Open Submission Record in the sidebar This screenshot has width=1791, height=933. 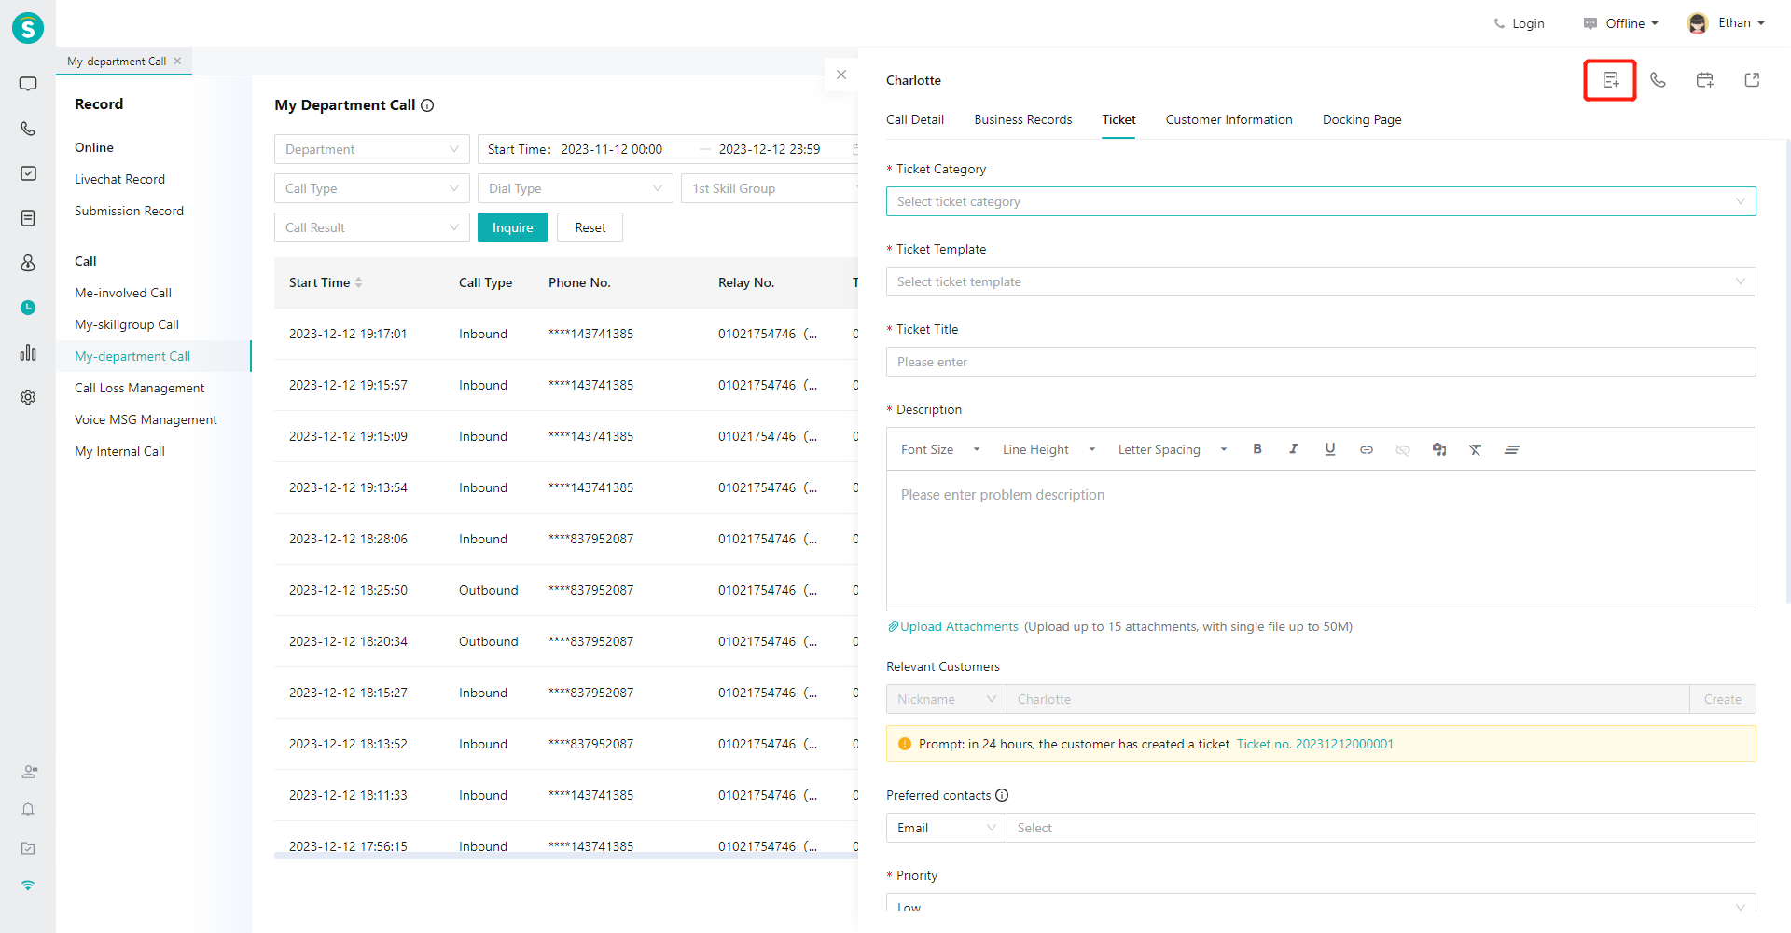pyautogui.click(x=129, y=211)
